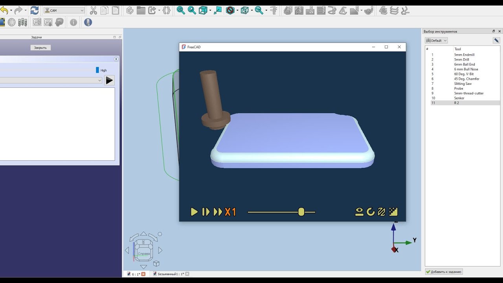This screenshot has width=503, height=283.
Task: Close the Безымянный1 : 1* tab
Action: [x=187, y=274]
